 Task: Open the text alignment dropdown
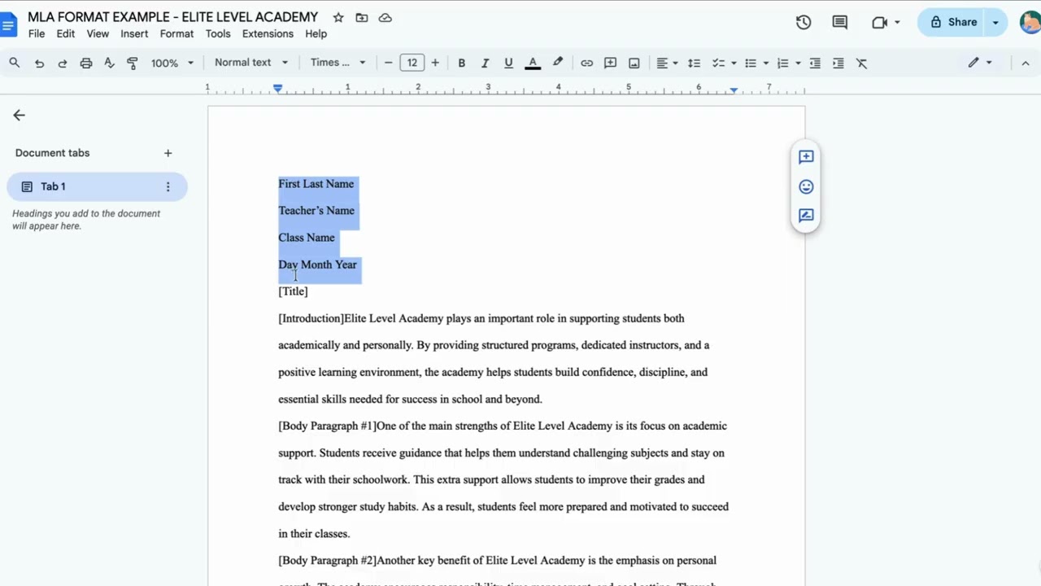click(668, 63)
